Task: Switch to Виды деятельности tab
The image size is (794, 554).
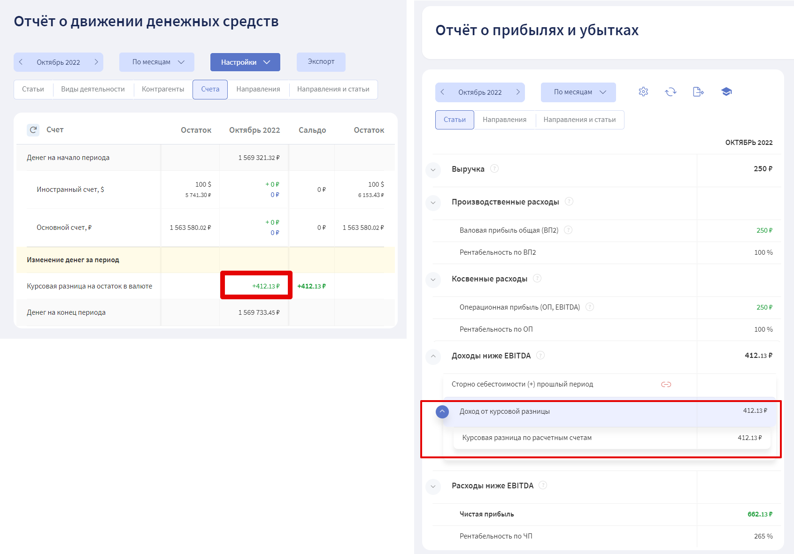Action: [x=93, y=89]
